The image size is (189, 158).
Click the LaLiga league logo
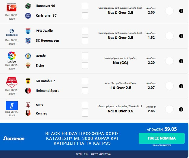click(11, 56)
